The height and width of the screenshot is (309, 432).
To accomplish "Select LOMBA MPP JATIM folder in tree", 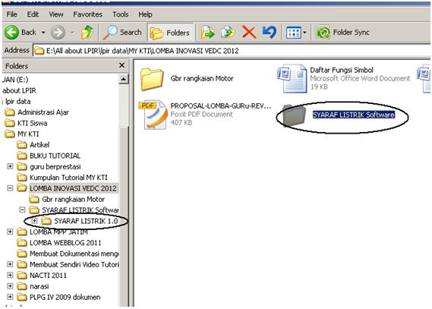I will pos(52,232).
